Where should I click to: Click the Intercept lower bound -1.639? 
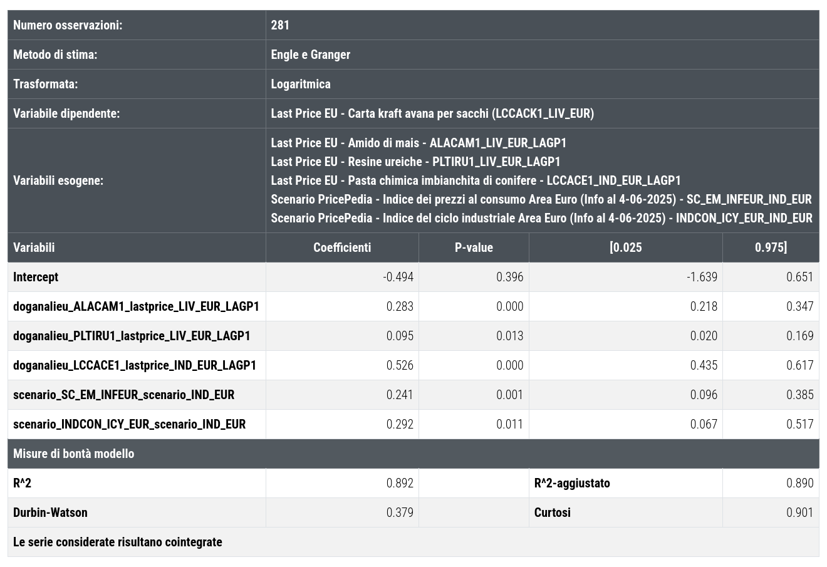[702, 277]
